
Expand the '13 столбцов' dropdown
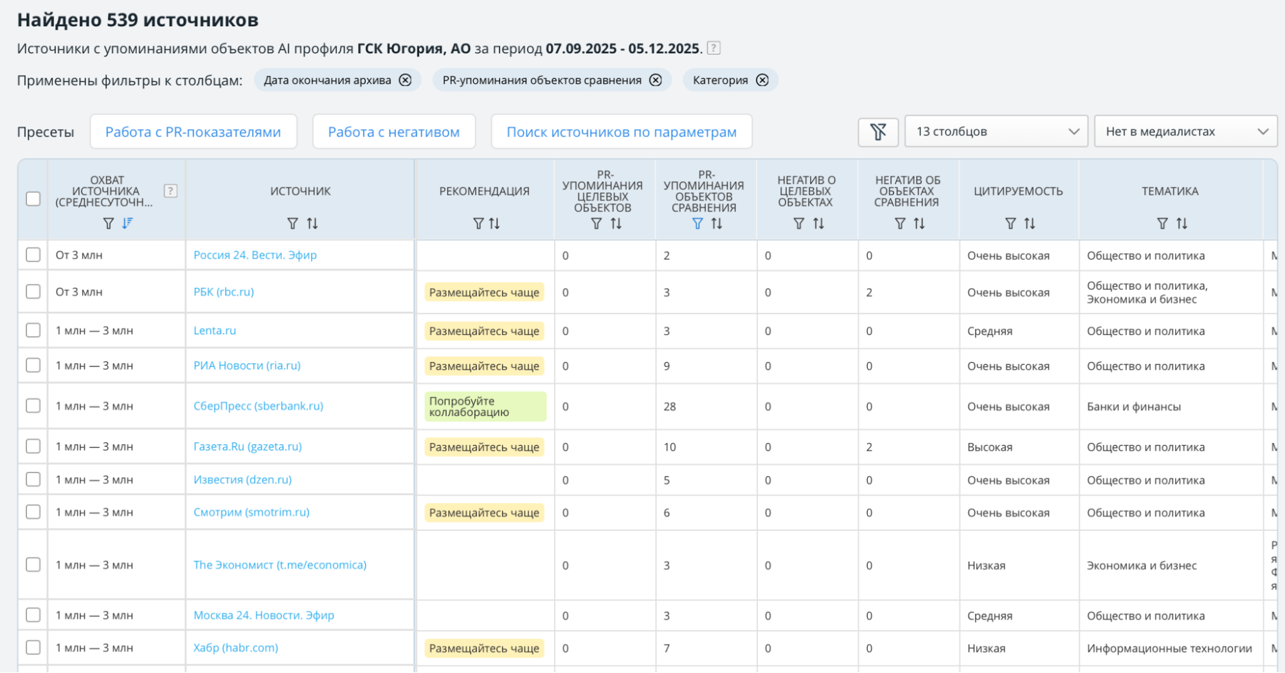pyautogui.click(x=996, y=132)
